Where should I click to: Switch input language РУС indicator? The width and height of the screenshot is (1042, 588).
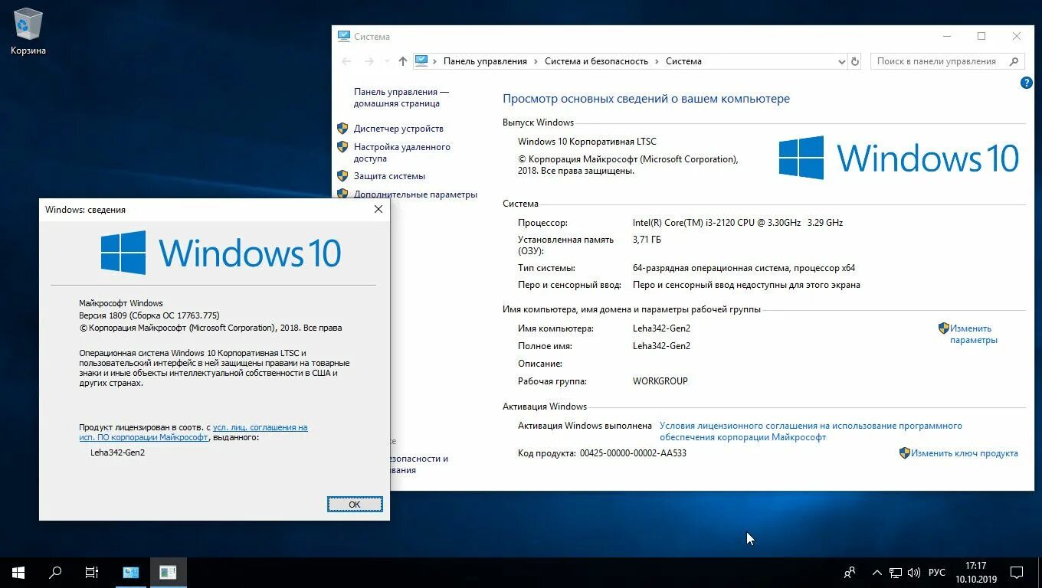point(937,573)
